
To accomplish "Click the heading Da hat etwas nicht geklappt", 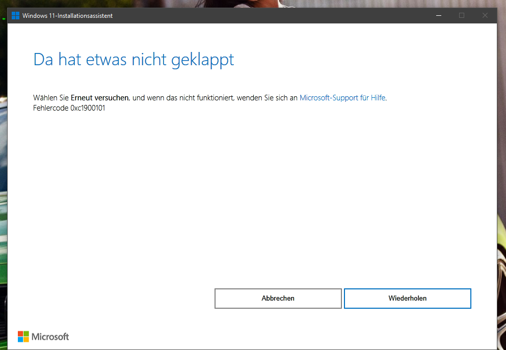I will (134, 60).
